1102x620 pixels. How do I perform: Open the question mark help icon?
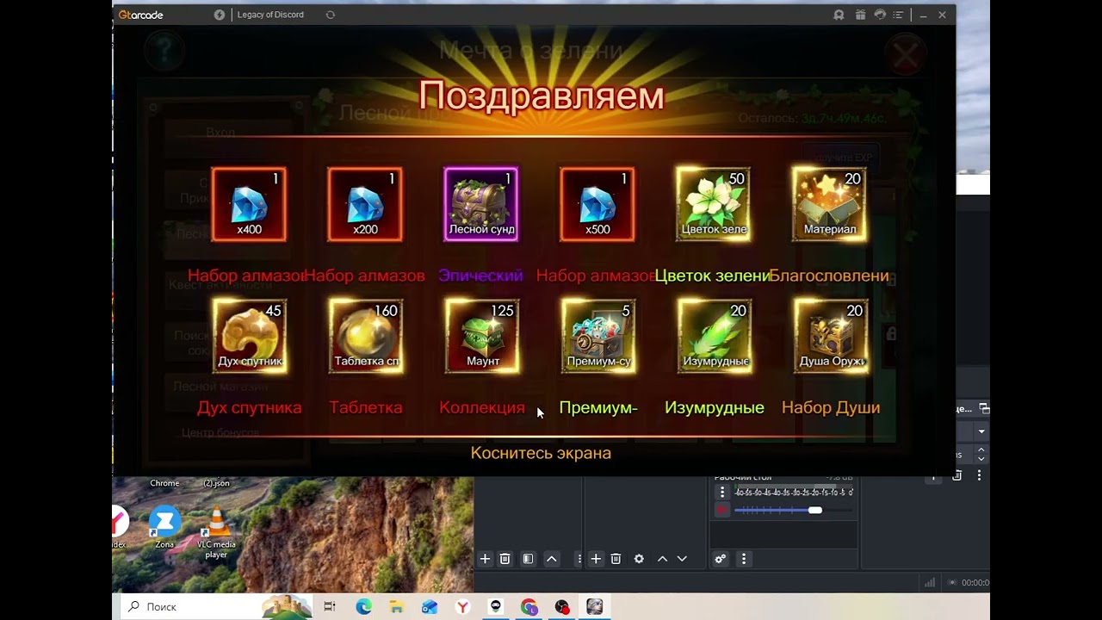(x=164, y=52)
